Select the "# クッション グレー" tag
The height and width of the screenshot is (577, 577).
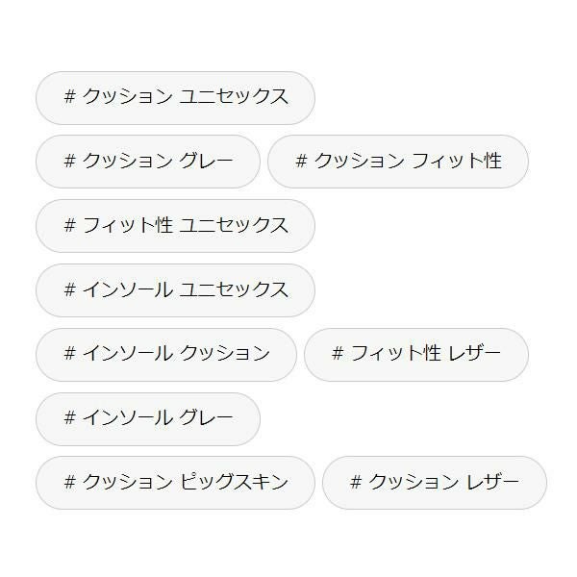pos(148,161)
